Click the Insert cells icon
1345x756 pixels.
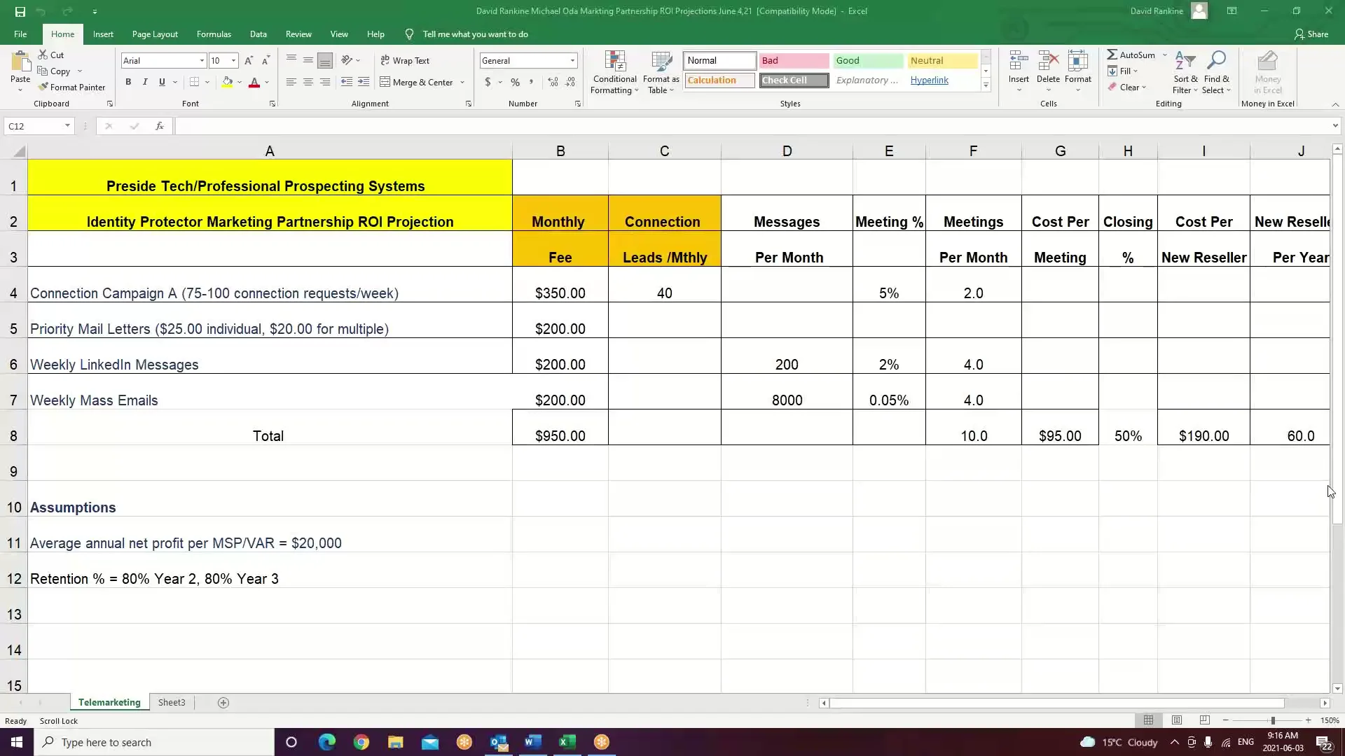coord(1018,62)
